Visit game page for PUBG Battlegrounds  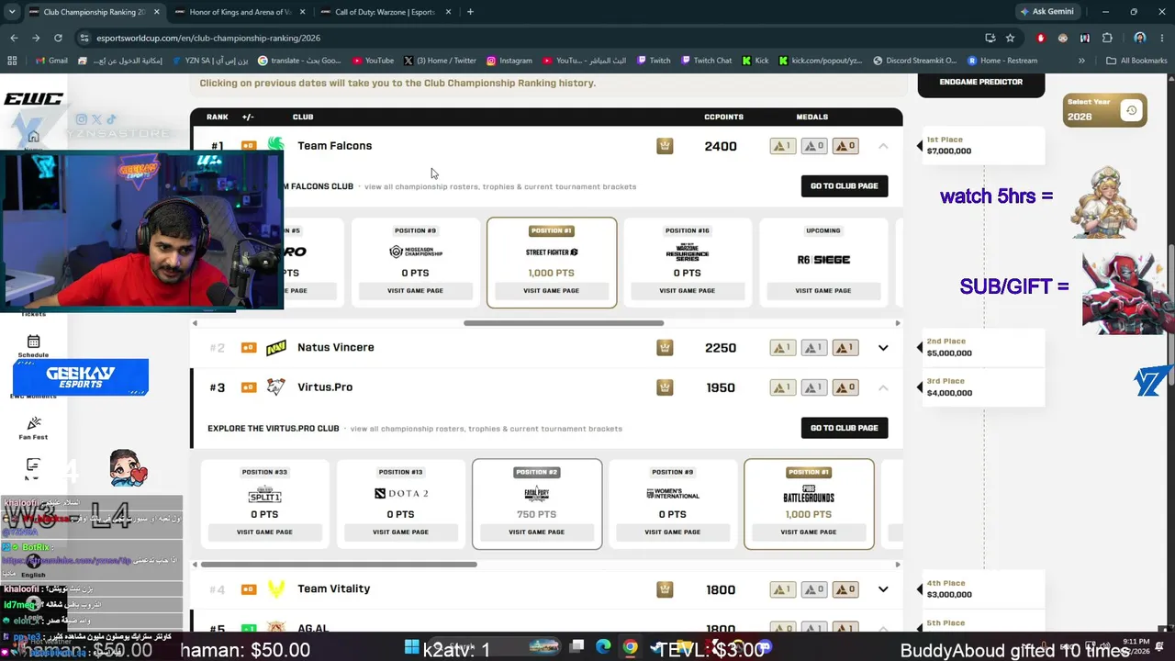coord(808,532)
